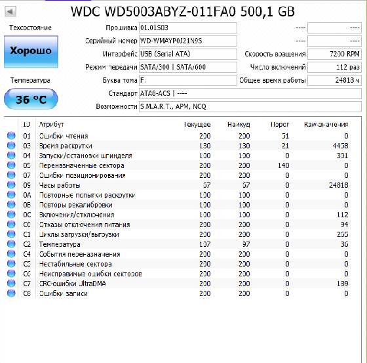The width and height of the screenshot is (367, 363).
Task: Click status circle for C4 События переназначения
Action: click(x=11, y=254)
